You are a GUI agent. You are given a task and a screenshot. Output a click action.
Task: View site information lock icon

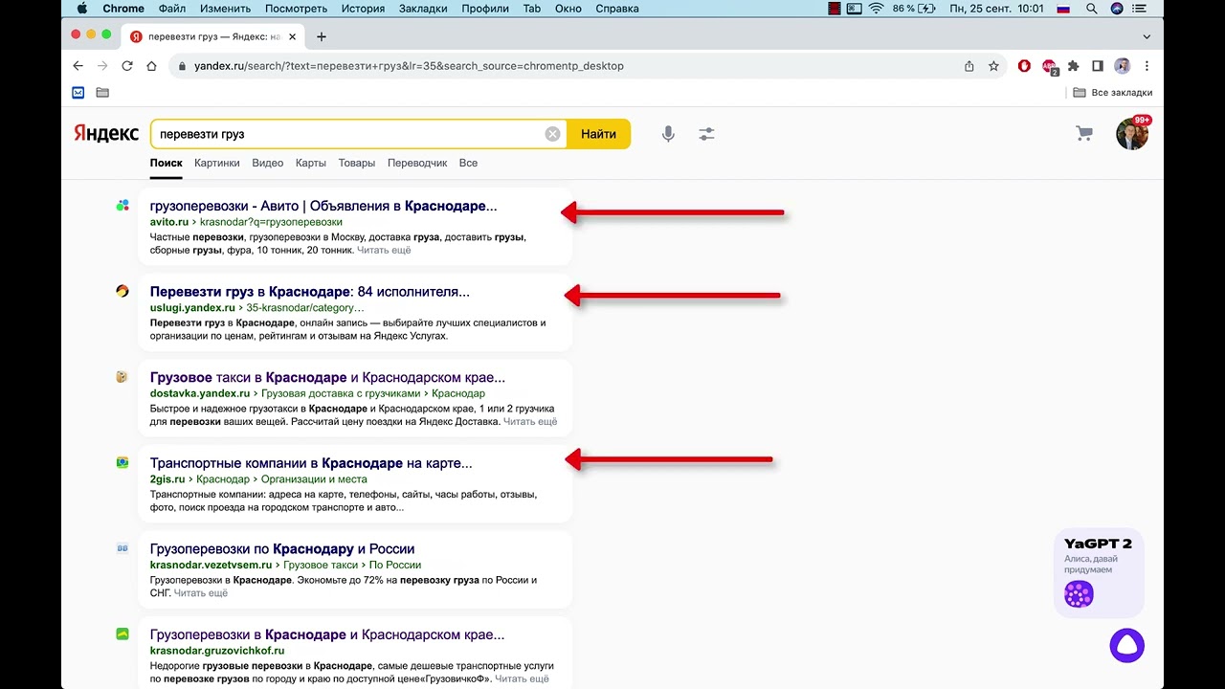click(x=181, y=66)
